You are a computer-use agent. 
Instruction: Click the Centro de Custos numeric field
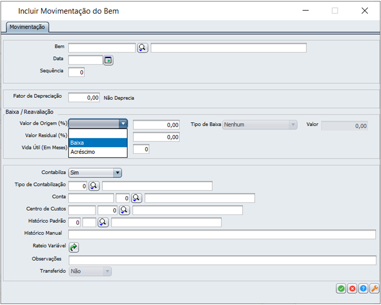(107, 210)
